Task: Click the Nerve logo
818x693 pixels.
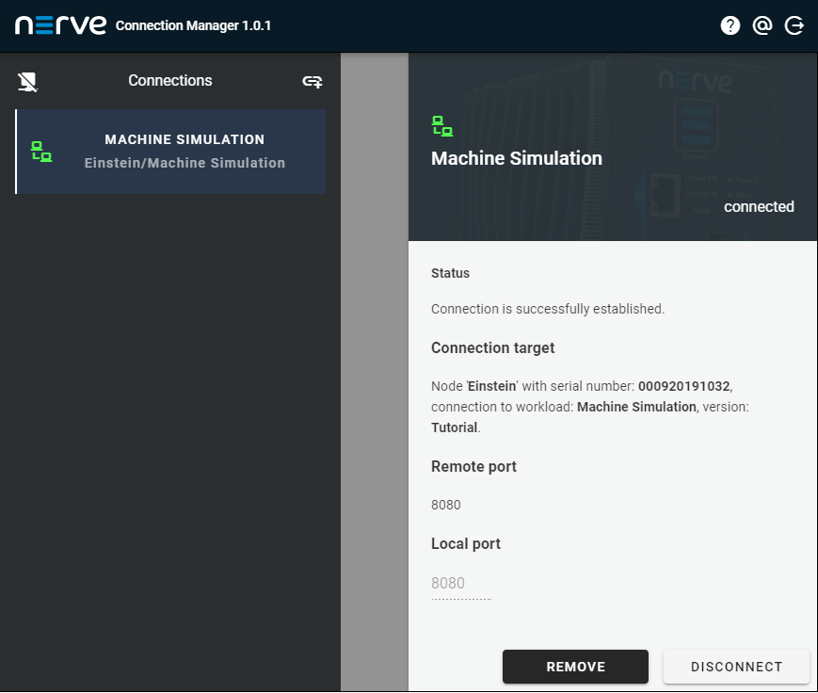Action: pos(60,25)
